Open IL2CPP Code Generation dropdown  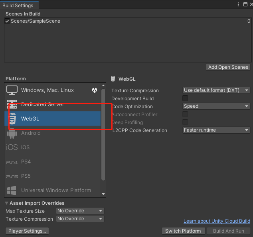click(x=216, y=130)
